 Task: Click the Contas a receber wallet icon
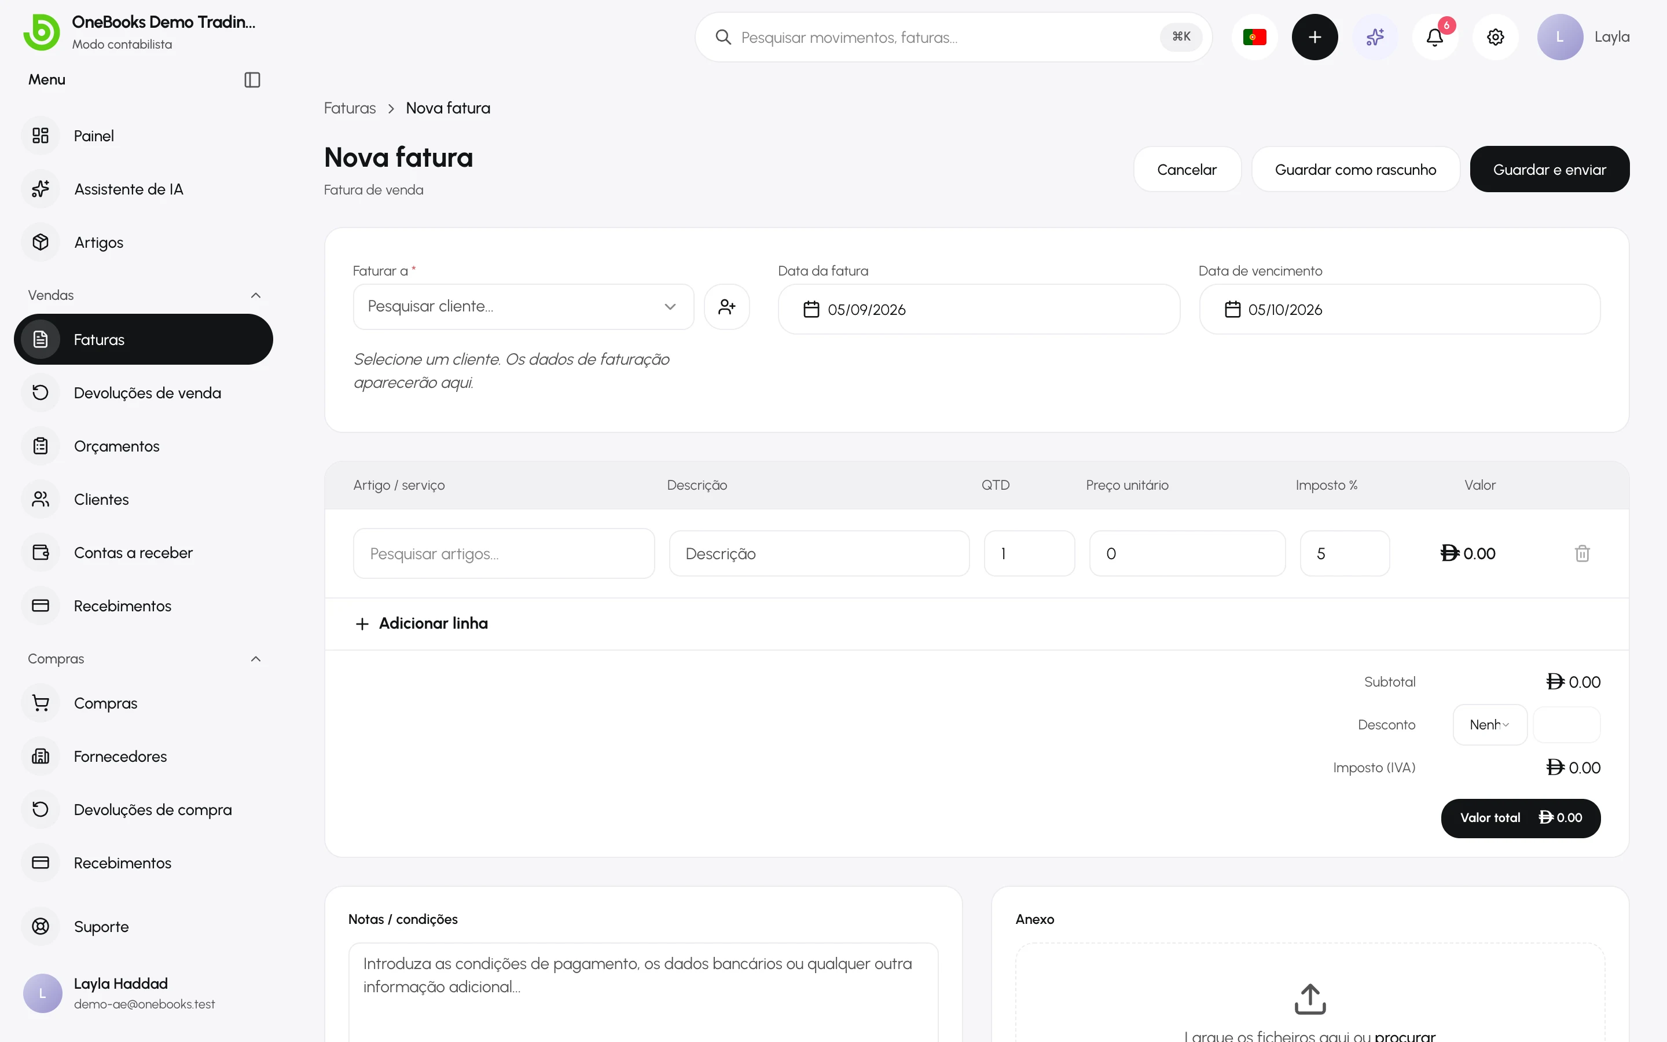pos(41,553)
